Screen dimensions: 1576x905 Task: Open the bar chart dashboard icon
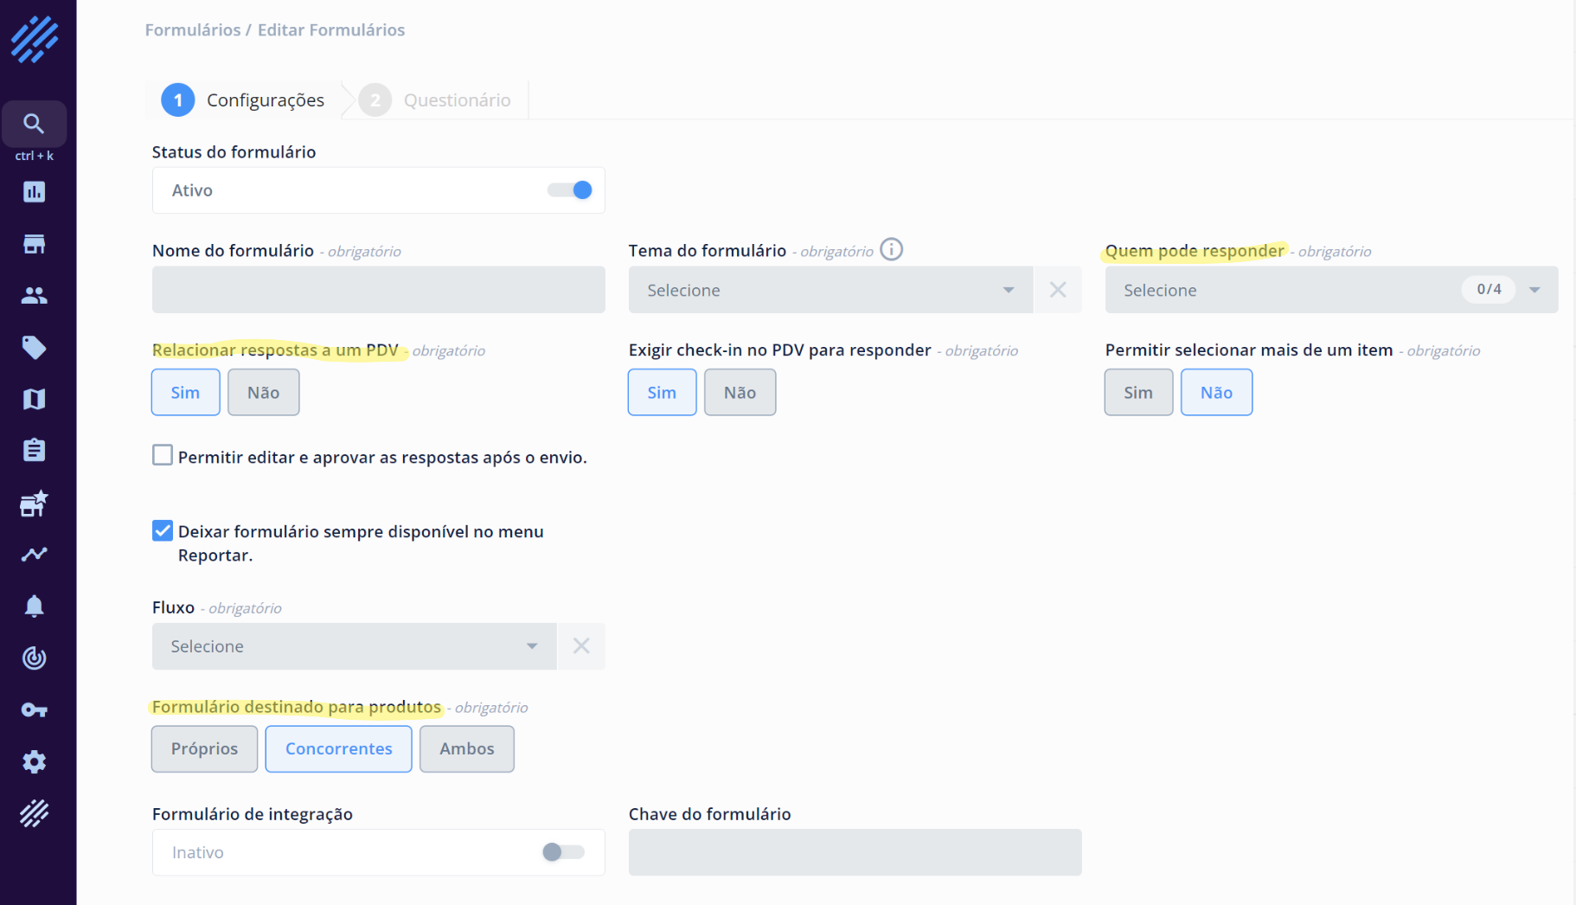point(34,192)
